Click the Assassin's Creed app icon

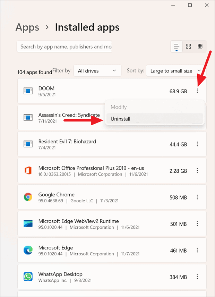point(28,117)
